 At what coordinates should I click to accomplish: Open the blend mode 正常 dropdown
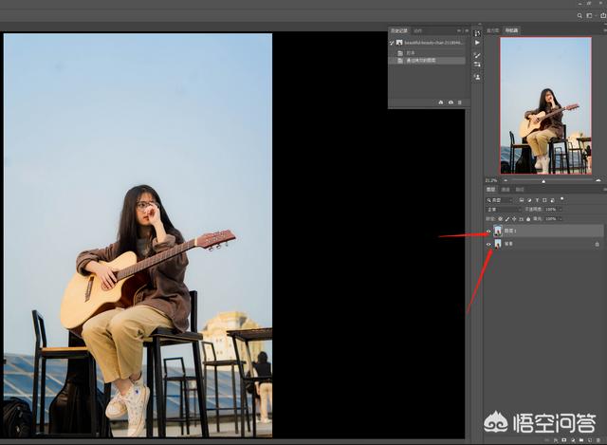click(504, 209)
